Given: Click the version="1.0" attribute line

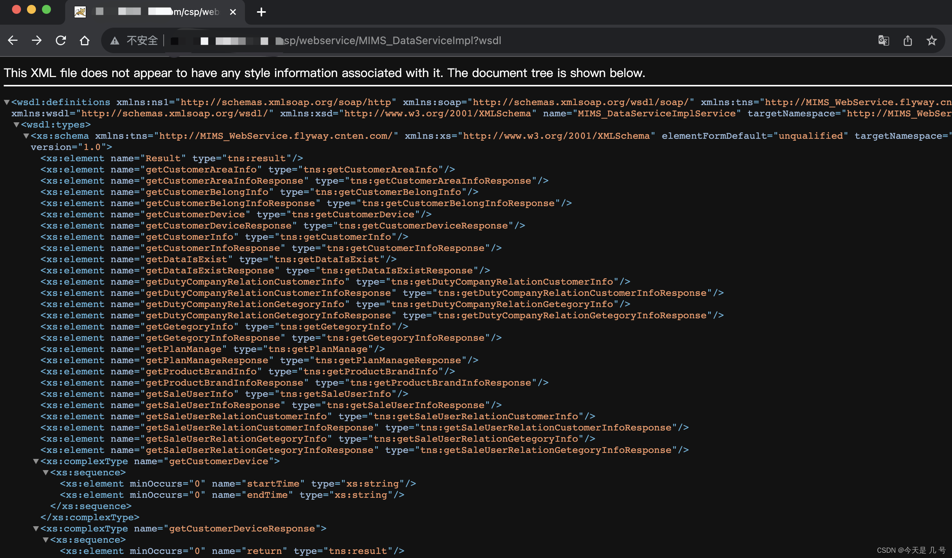Looking at the screenshot, I should pos(72,147).
